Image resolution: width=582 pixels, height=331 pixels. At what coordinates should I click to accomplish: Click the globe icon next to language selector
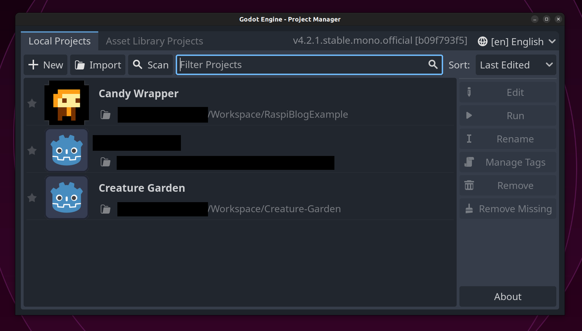[482, 41]
